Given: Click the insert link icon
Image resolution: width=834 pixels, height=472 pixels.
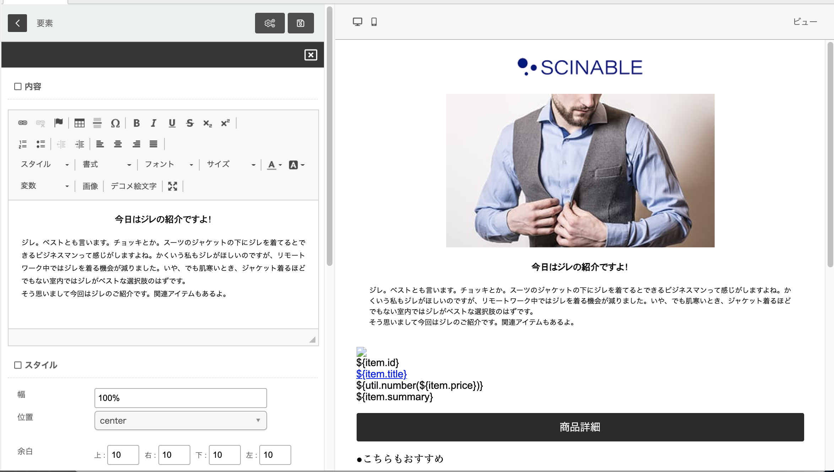Looking at the screenshot, I should pyautogui.click(x=23, y=123).
